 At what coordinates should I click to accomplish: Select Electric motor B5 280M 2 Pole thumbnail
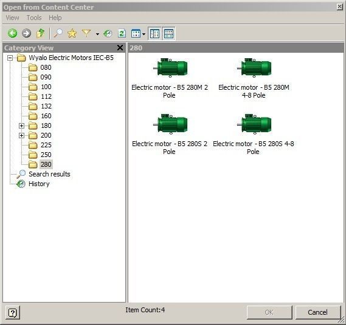(x=171, y=67)
